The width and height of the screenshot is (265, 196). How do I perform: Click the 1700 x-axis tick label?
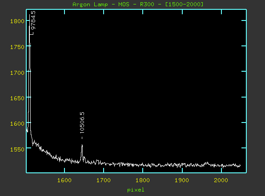pyautogui.click(x=104, y=180)
